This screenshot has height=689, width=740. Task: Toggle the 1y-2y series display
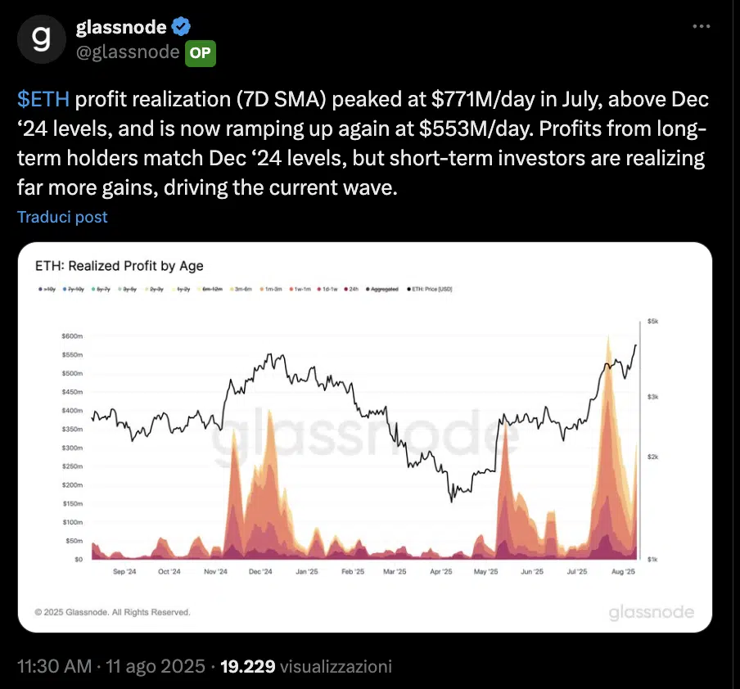point(174,288)
